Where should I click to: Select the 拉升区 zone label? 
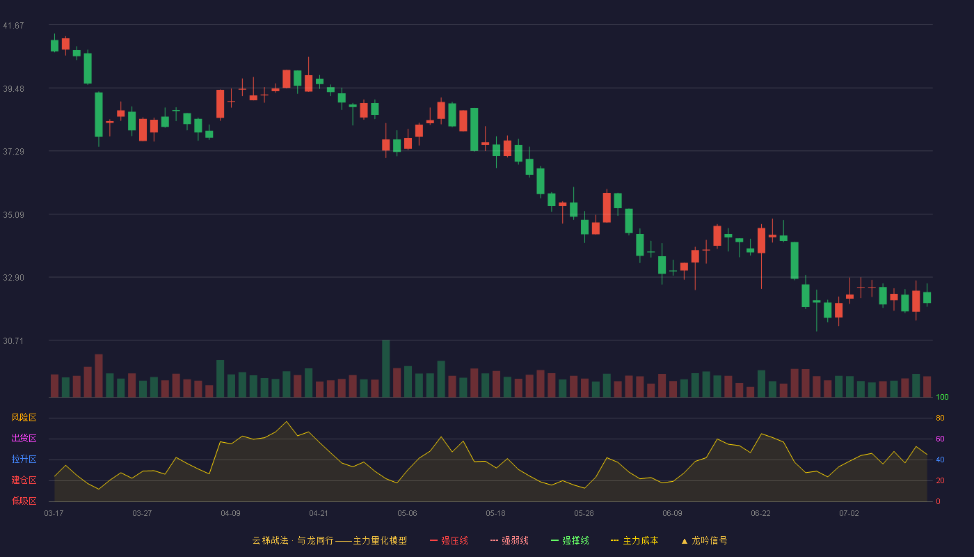[24, 460]
